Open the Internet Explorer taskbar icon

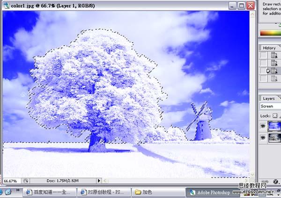[8, 192]
